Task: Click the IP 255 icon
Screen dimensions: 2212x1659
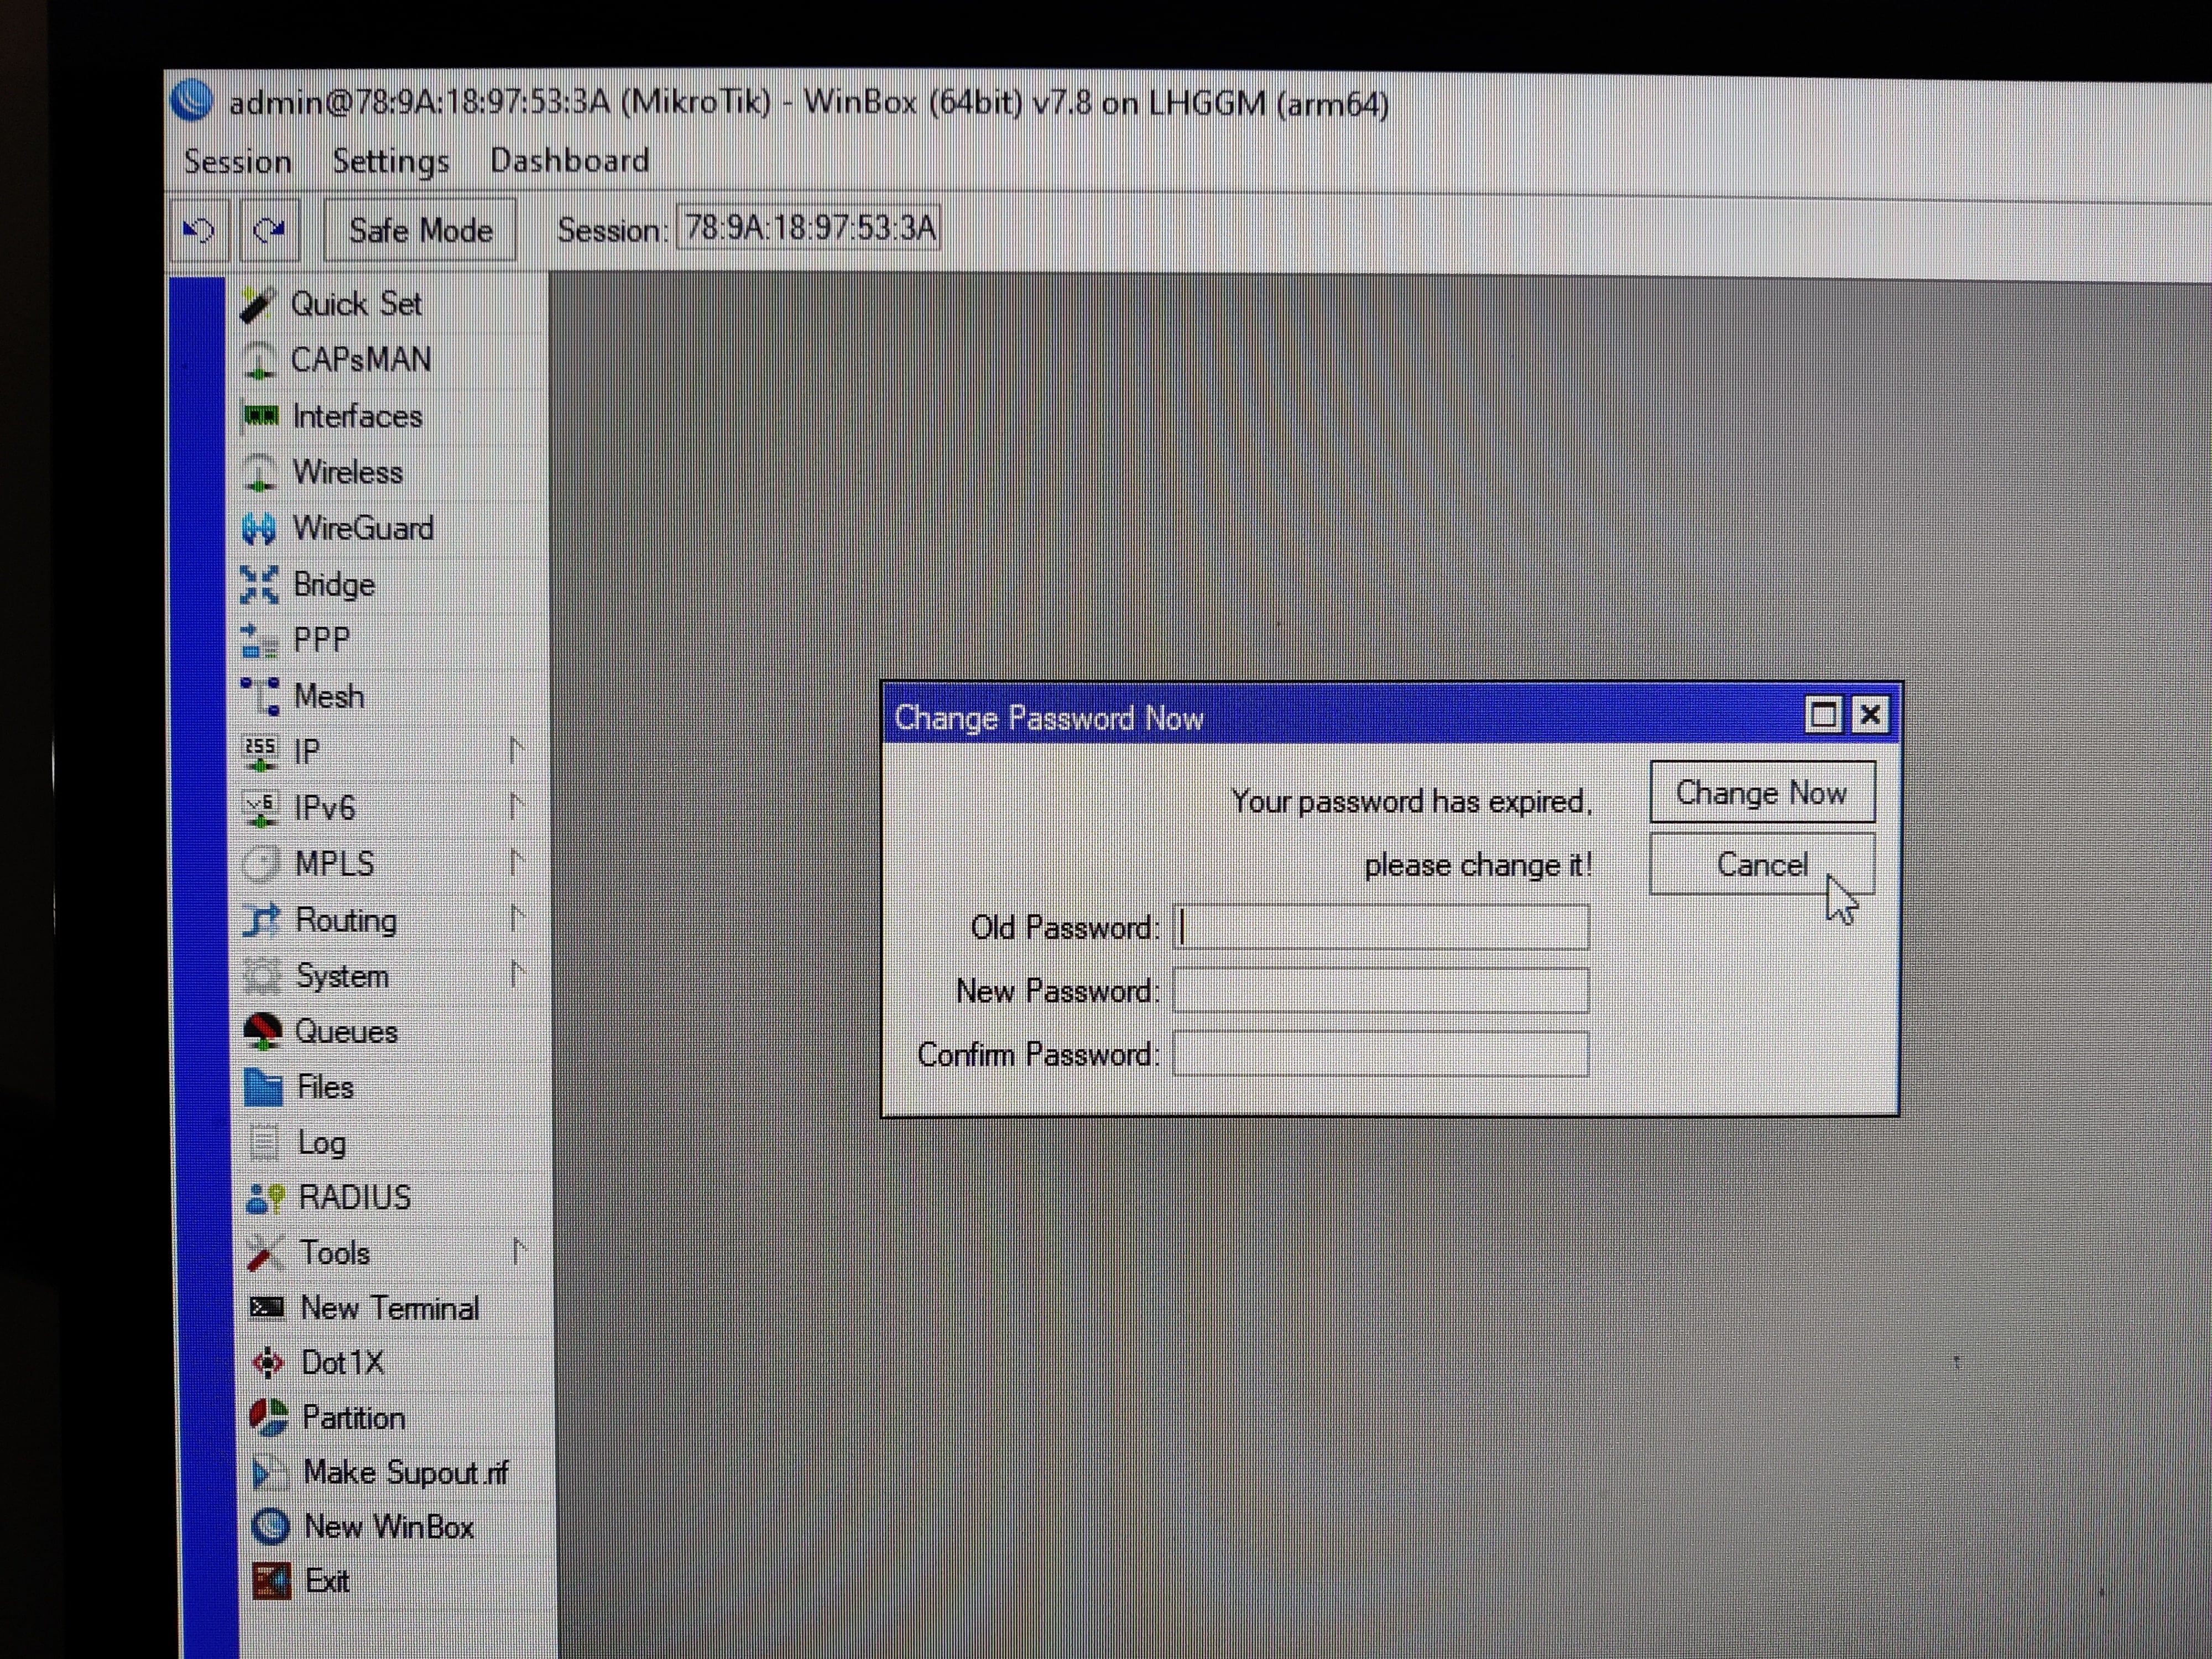Action: click(x=260, y=752)
